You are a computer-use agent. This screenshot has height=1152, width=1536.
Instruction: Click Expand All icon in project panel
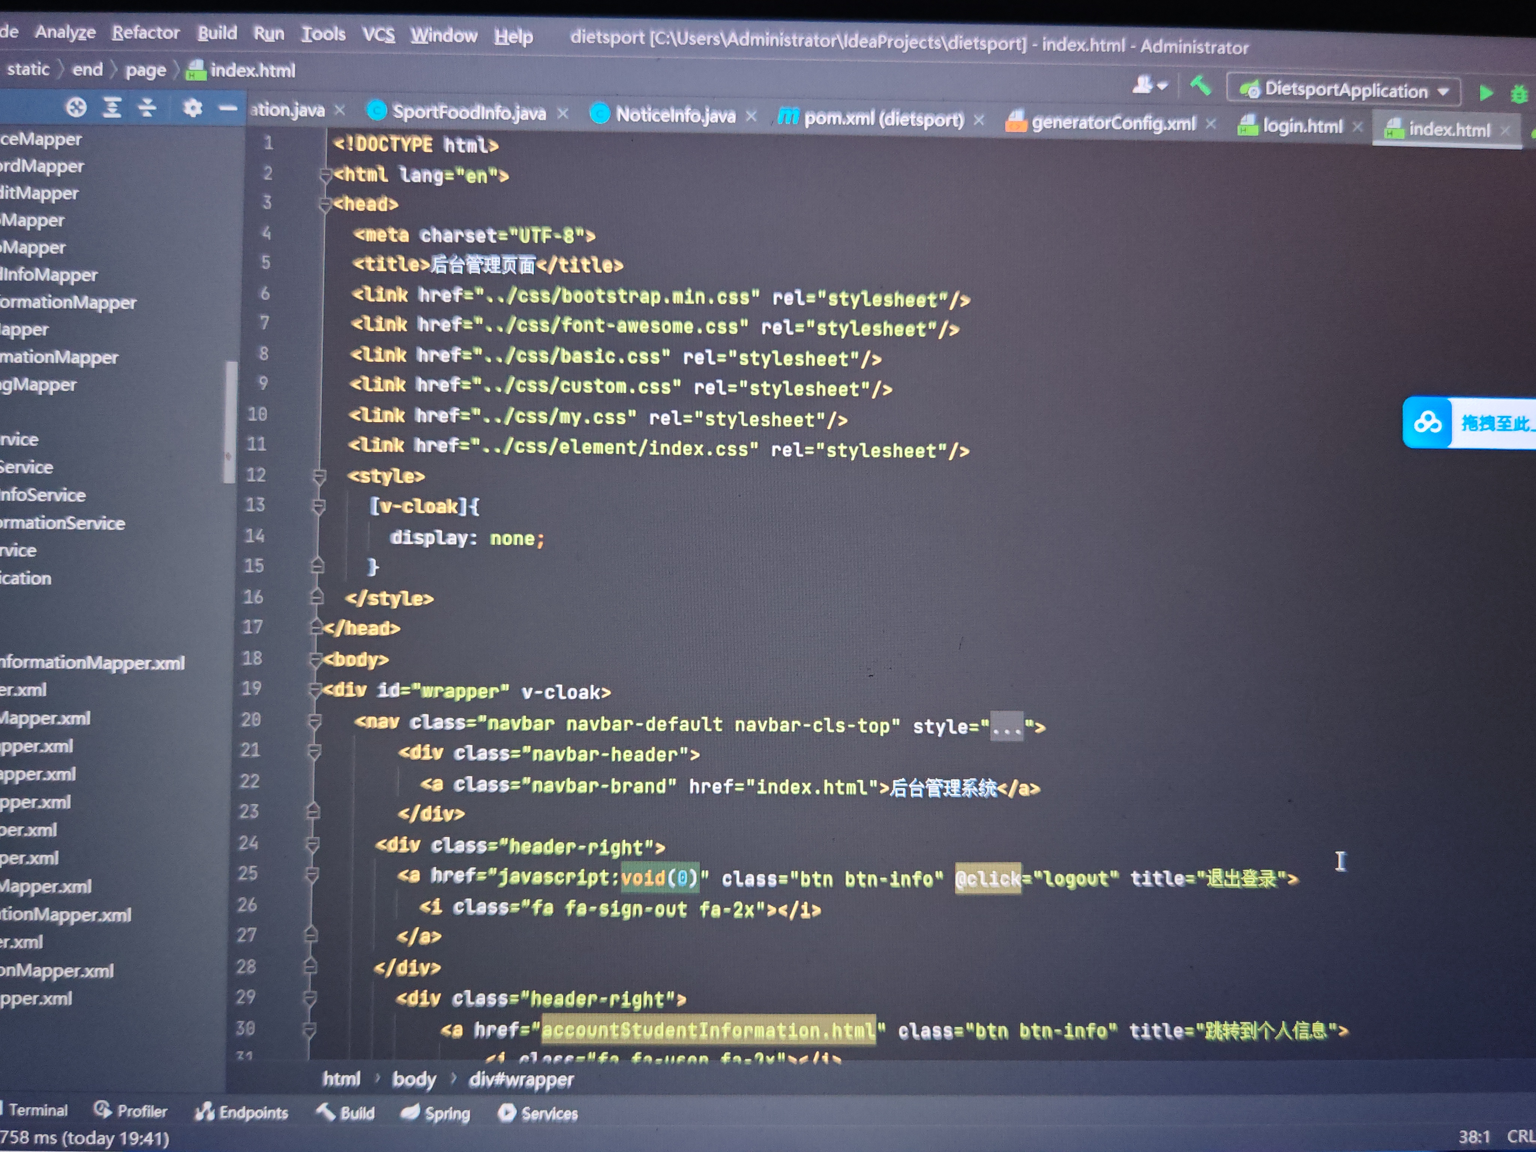[x=112, y=107]
